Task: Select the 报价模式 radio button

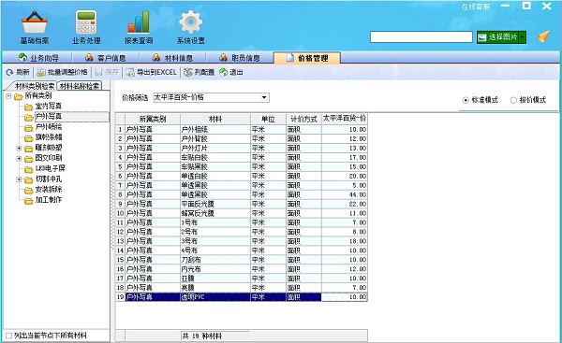Action: coord(513,100)
